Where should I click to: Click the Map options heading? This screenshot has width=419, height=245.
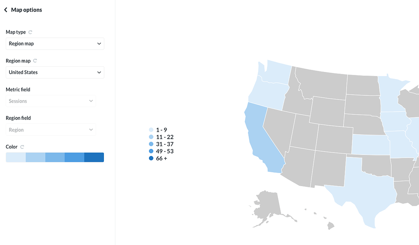click(27, 10)
